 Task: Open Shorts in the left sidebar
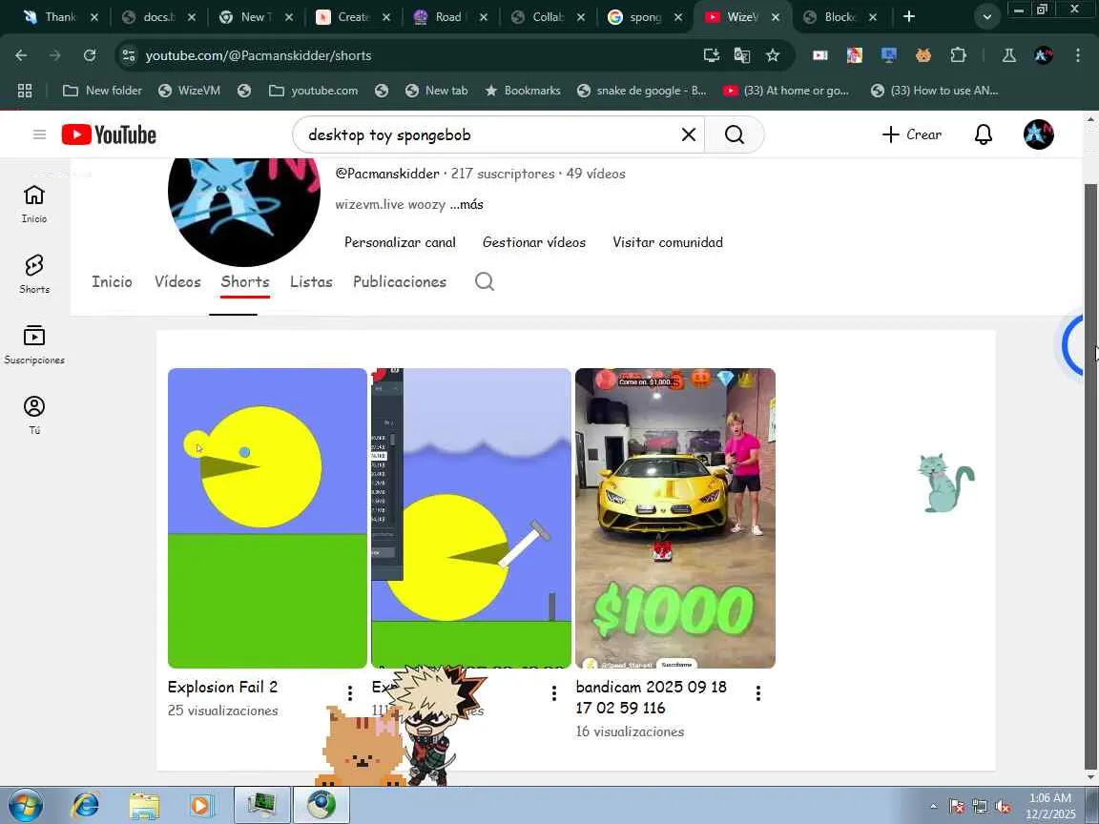click(34, 274)
